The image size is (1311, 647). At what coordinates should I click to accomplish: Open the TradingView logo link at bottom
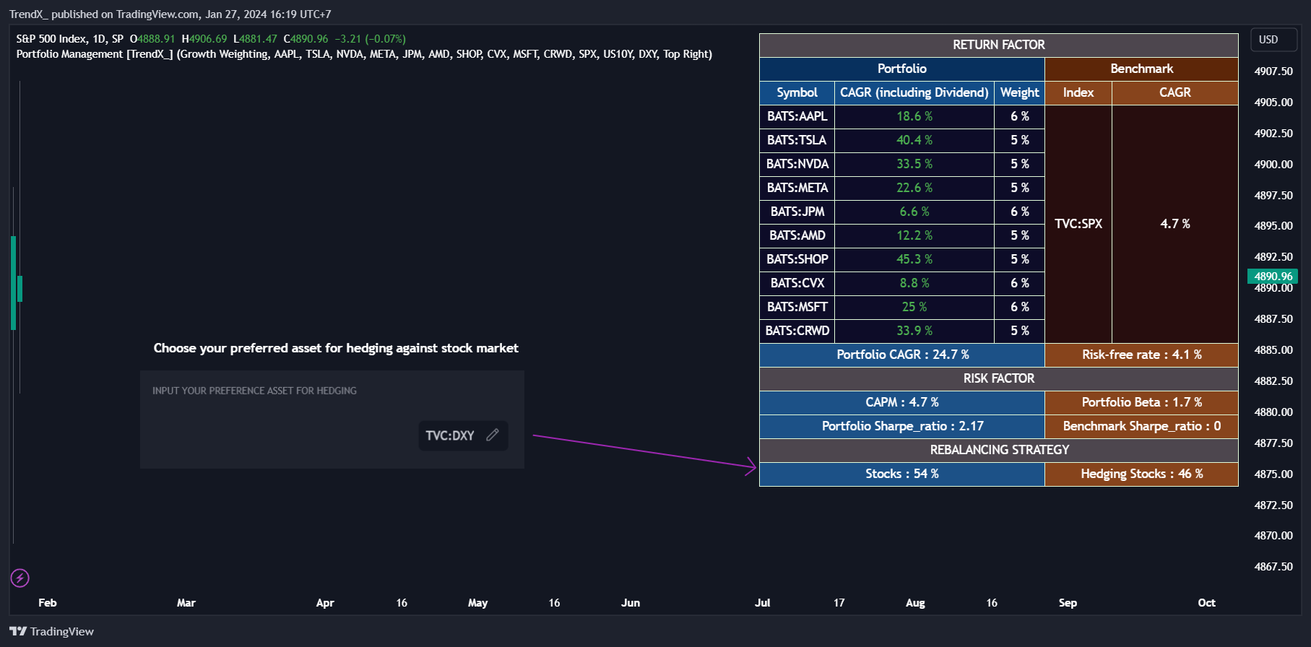click(x=51, y=631)
